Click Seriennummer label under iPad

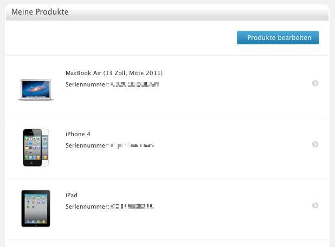tap(87, 206)
